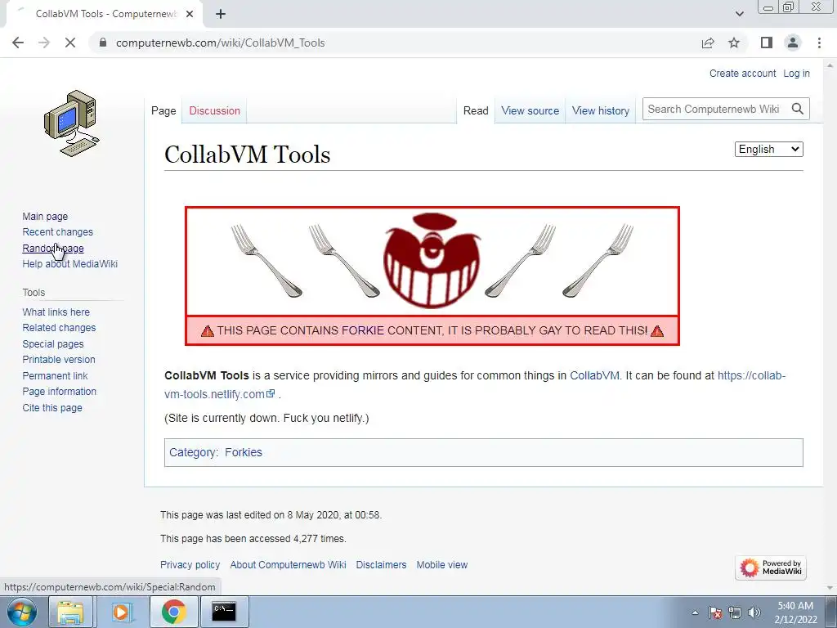Open Chrome side panel icon
This screenshot has height=628, width=837.
click(x=767, y=43)
